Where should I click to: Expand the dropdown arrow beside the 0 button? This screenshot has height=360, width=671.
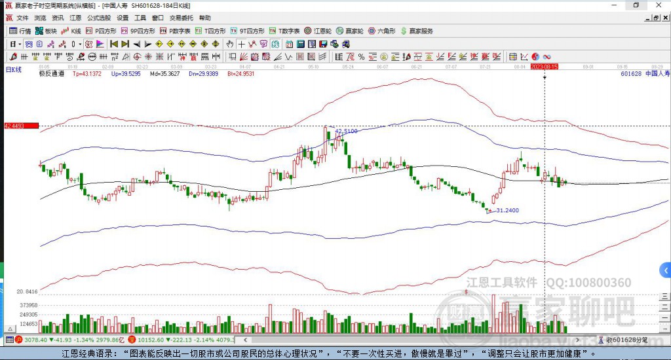tap(80, 44)
